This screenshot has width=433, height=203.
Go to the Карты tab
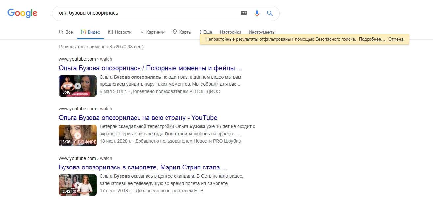click(x=182, y=32)
